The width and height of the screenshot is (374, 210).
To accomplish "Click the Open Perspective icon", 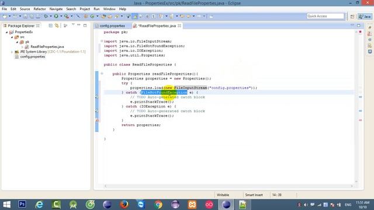I will pyautogui.click(x=352, y=16).
